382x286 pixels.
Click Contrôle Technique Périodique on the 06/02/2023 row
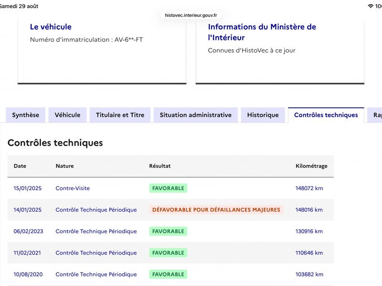96,231
